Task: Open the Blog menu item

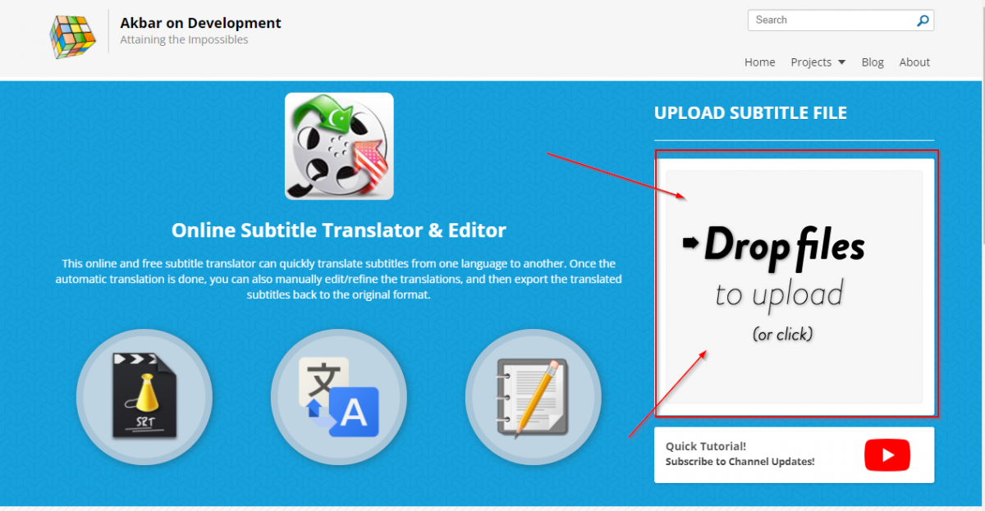Action: click(x=873, y=62)
